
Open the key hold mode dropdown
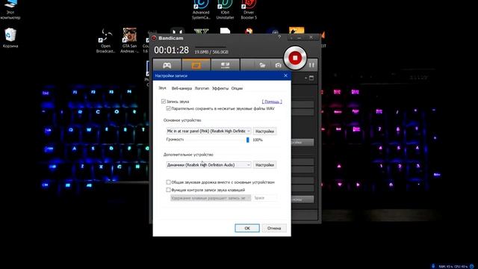click(x=211, y=198)
